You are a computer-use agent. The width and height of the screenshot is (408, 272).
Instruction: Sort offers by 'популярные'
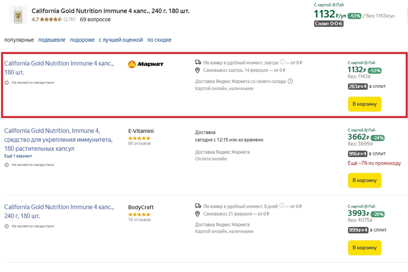[19, 40]
